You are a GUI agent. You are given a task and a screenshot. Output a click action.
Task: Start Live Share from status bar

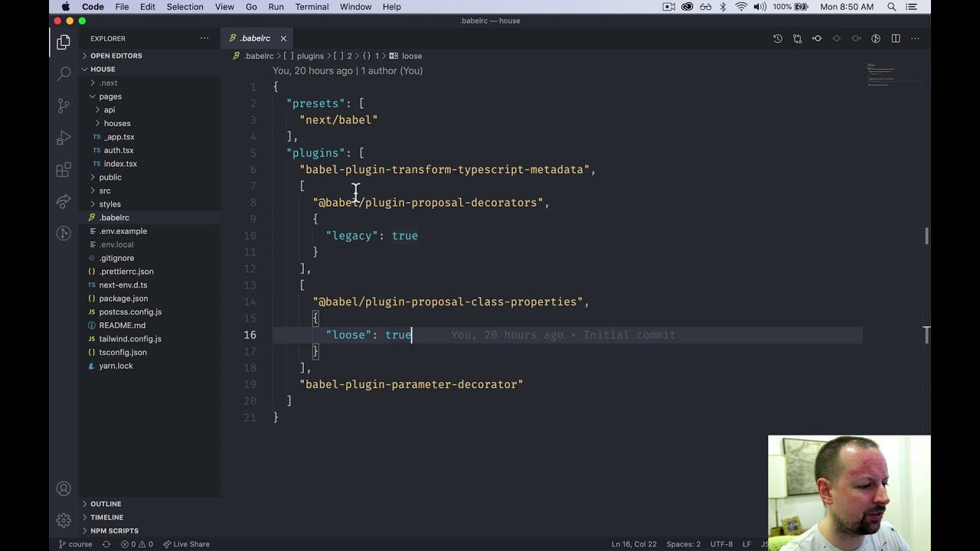(186, 544)
